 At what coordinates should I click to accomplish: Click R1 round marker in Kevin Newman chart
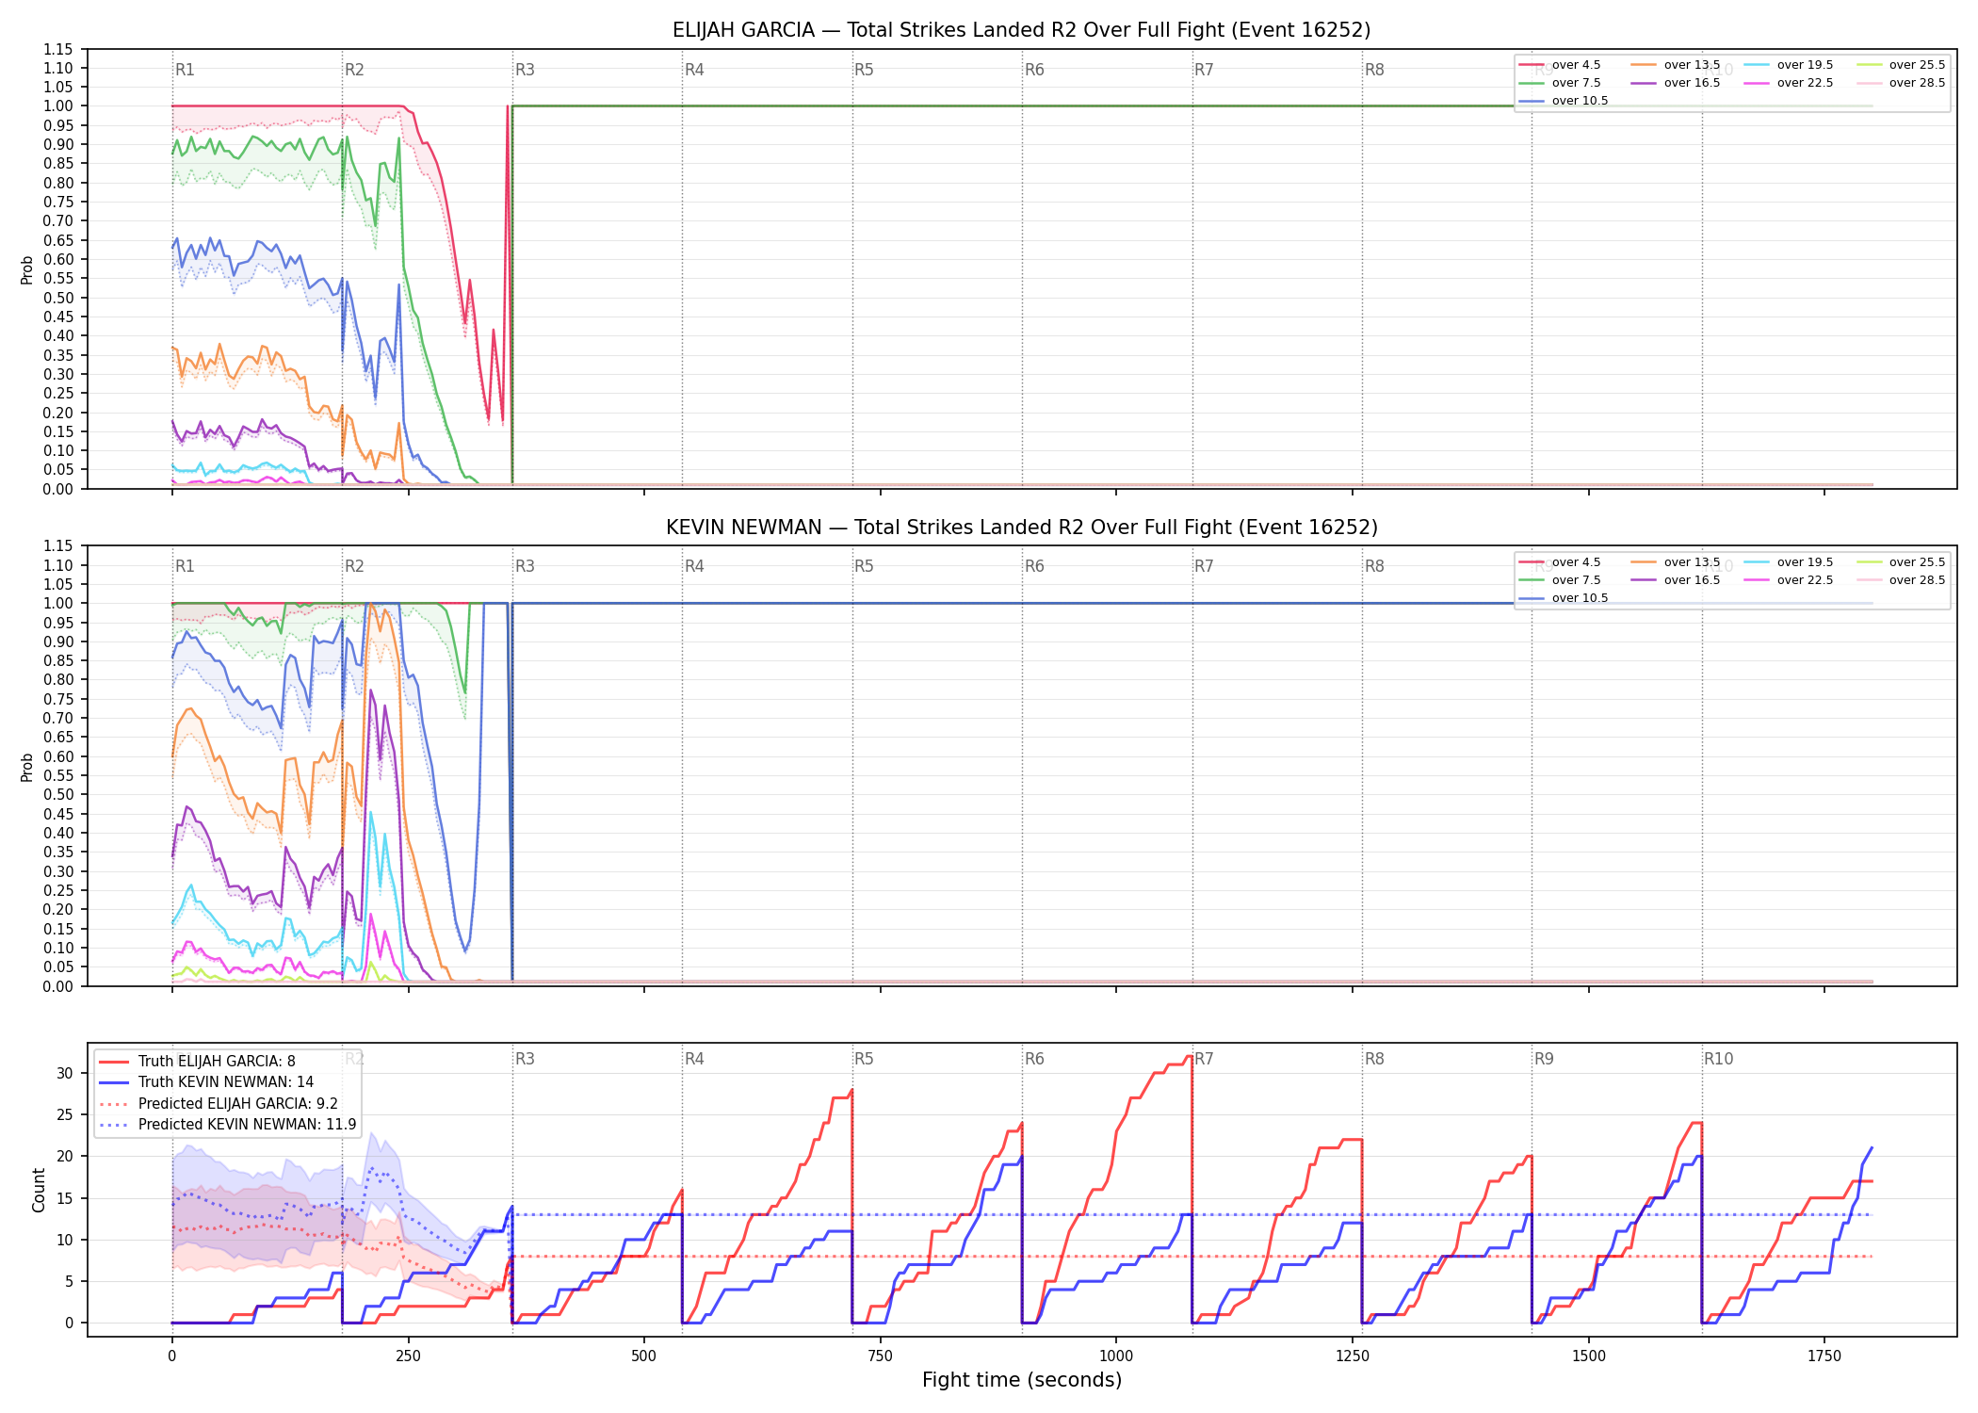point(185,566)
